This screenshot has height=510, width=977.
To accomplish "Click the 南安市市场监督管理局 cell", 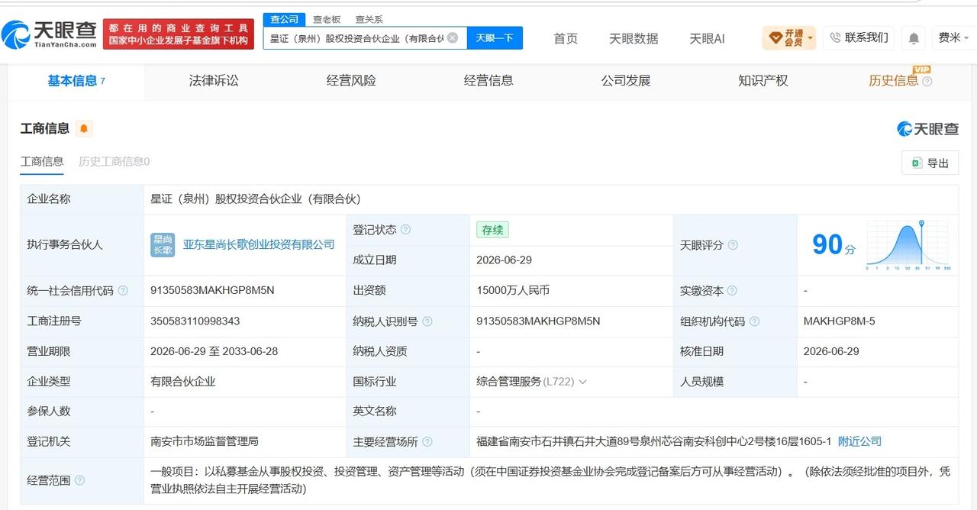I will coord(205,441).
